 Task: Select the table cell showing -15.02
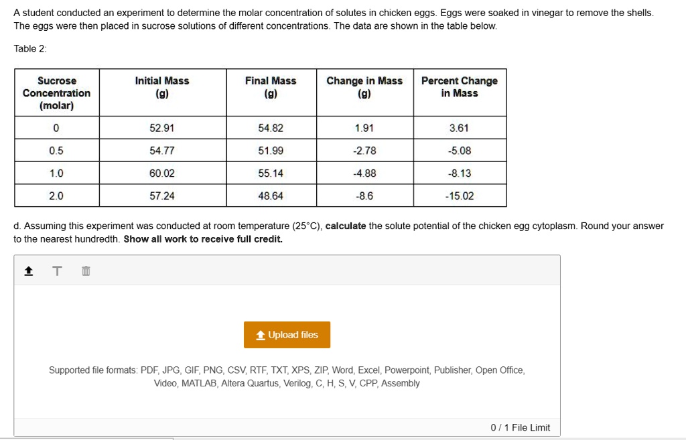[460, 196]
